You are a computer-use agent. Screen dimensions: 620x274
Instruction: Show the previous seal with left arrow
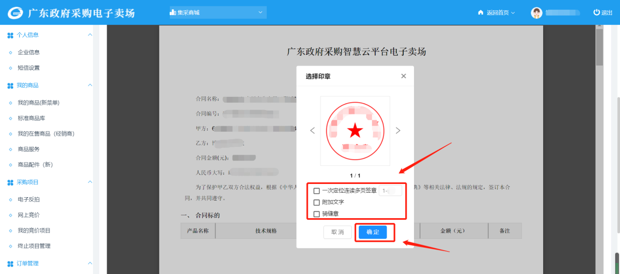[x=312, y=131]
